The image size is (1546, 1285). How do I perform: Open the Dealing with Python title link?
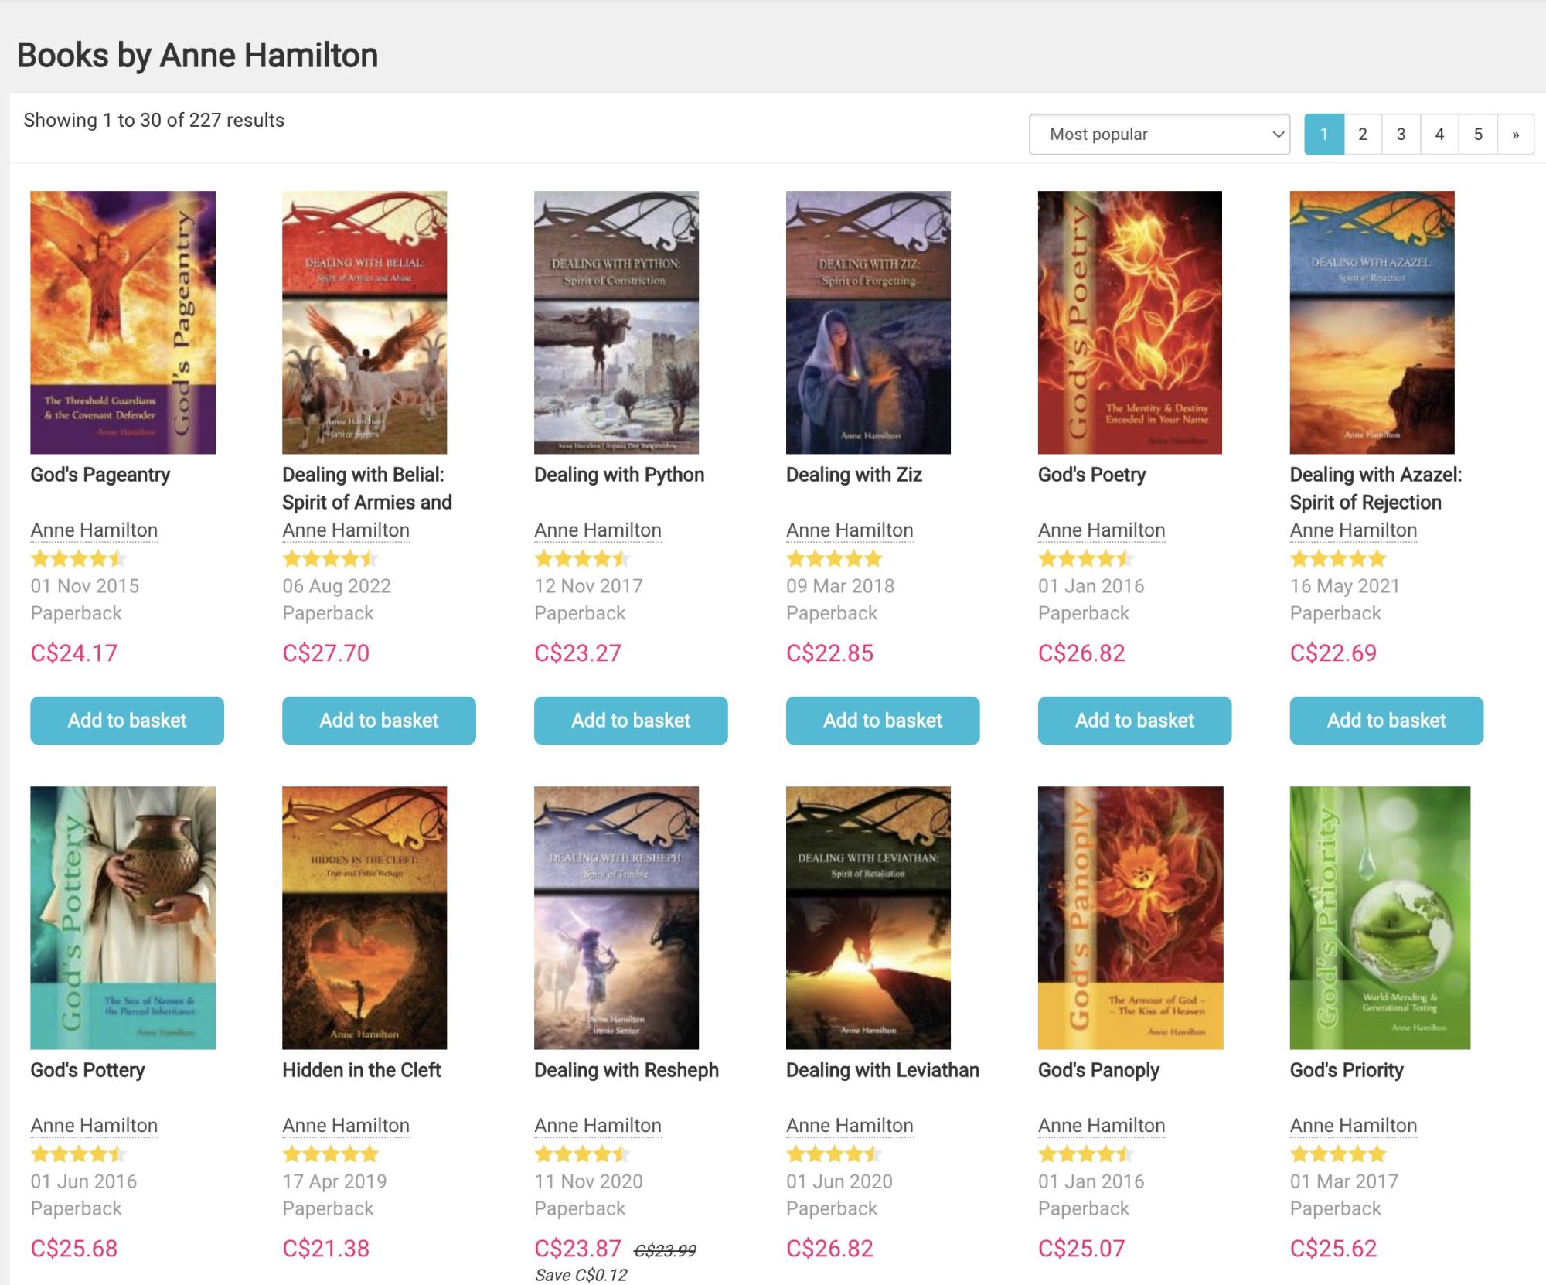619,475
